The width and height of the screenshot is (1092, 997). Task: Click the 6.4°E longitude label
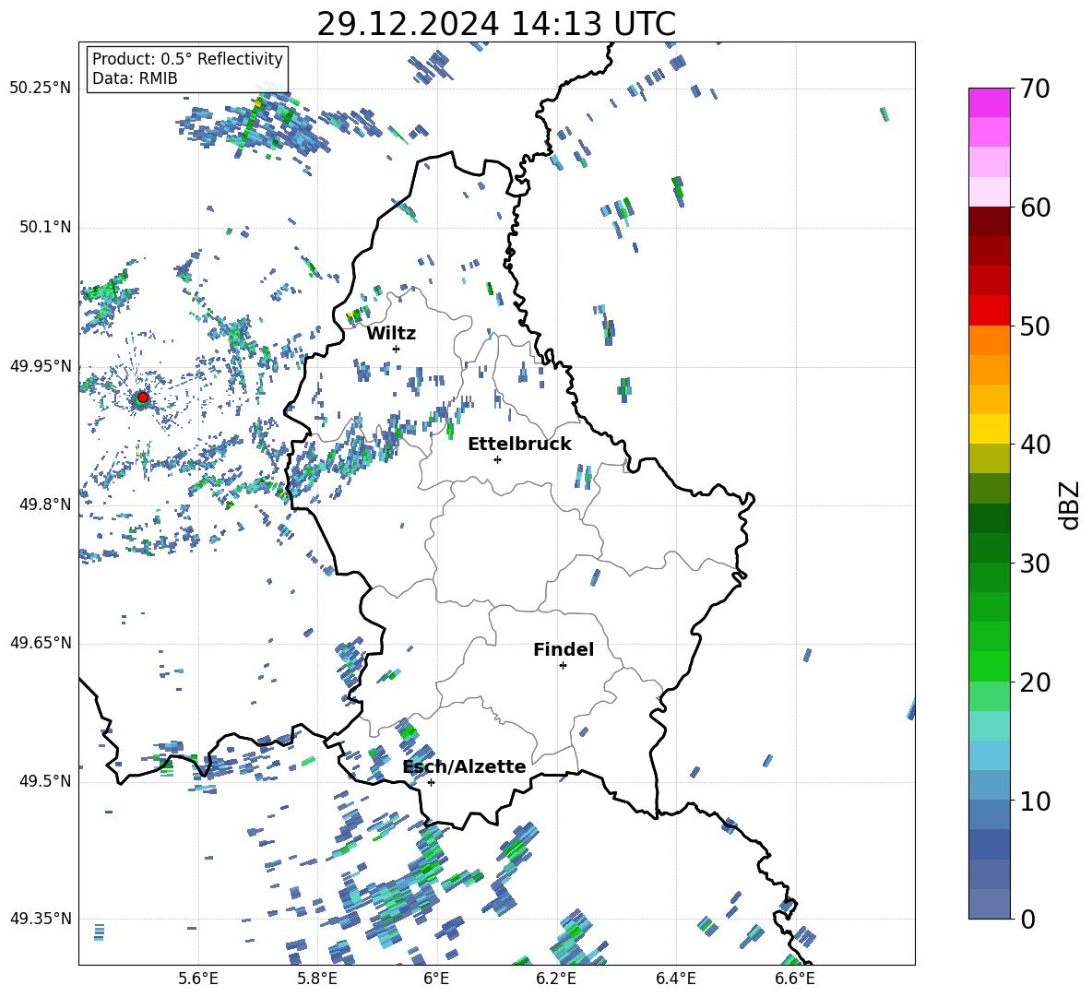coord(675,979)
